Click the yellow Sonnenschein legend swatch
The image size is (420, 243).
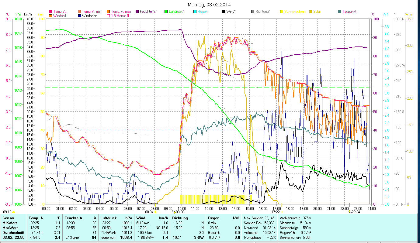281,12
